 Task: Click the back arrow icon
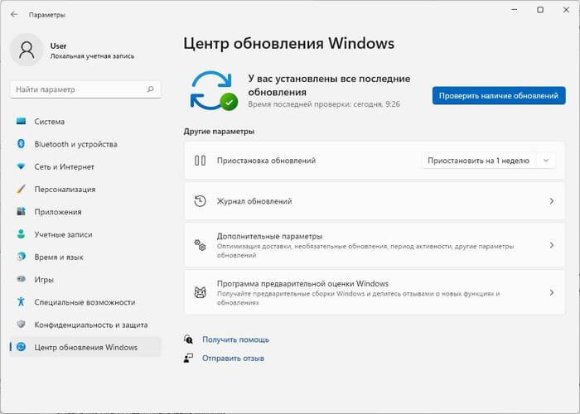14,15
